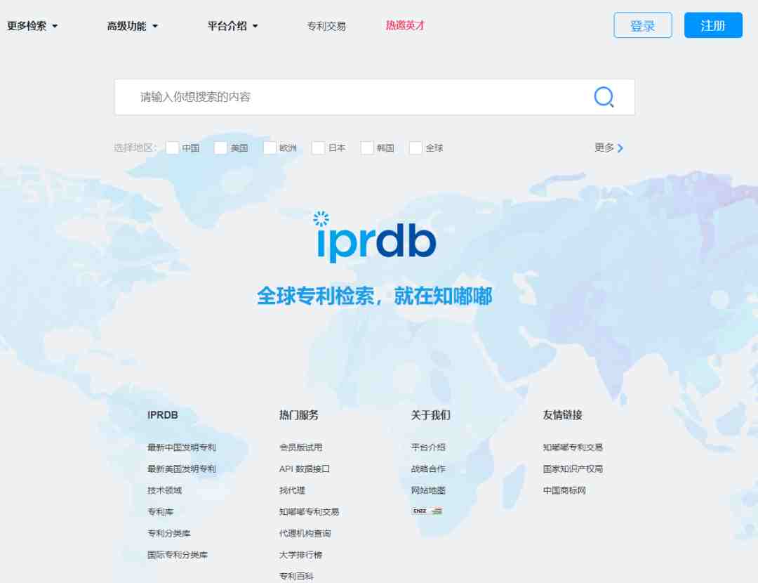758x583 pixels.
Task: Open 专利分类库 footer link
Action: 168,533
